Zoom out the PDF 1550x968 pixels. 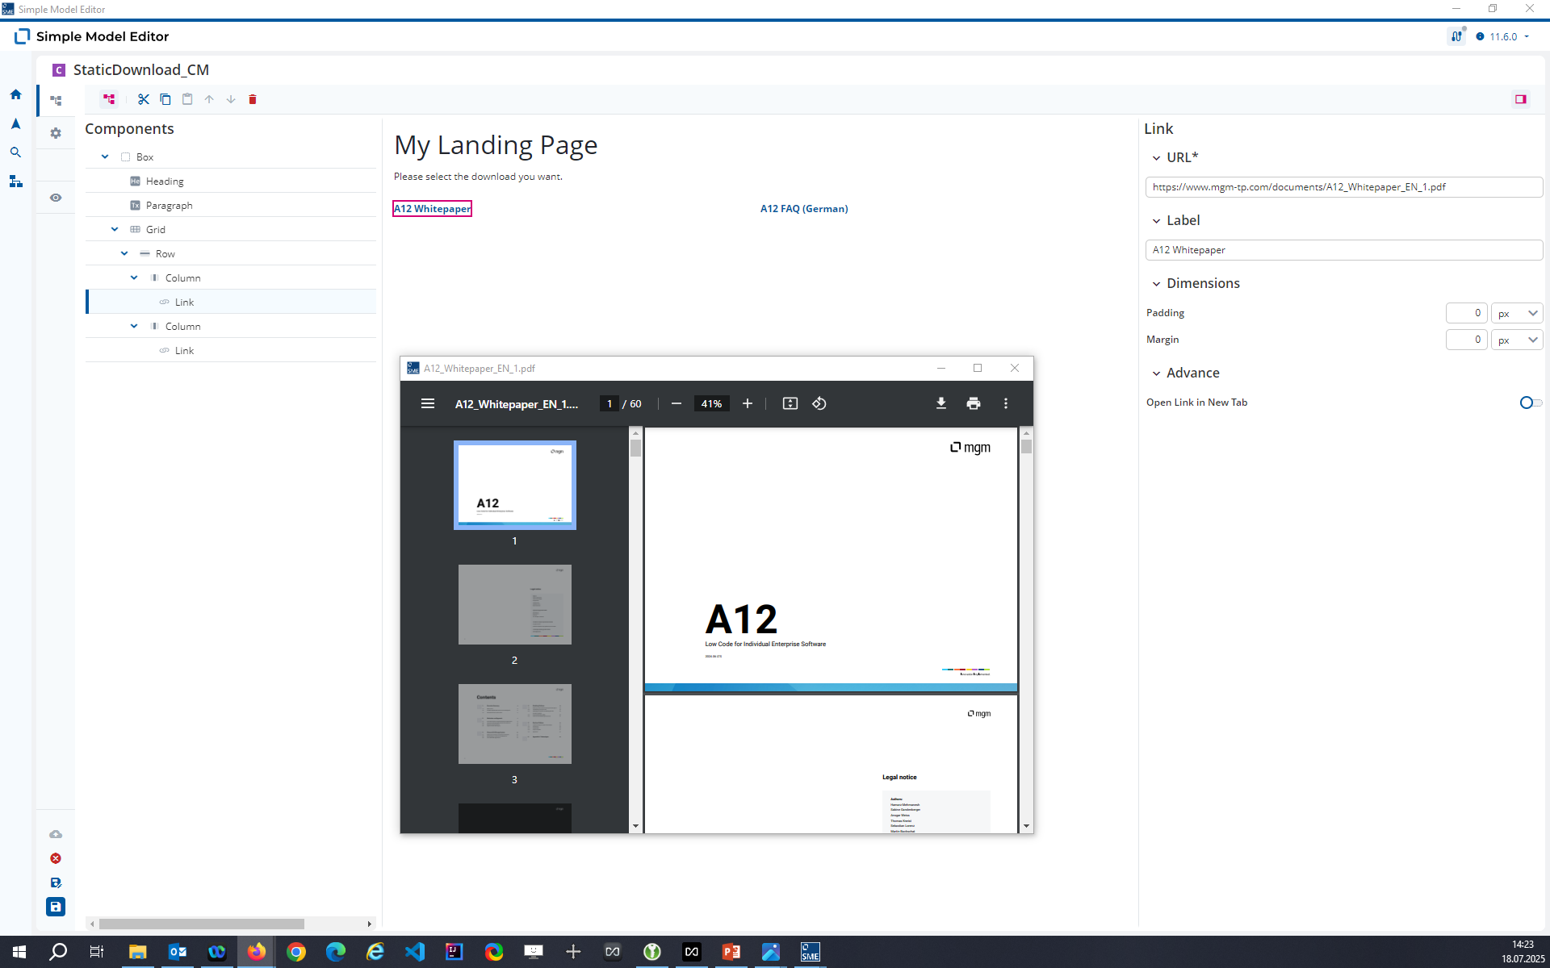point(677,403)
